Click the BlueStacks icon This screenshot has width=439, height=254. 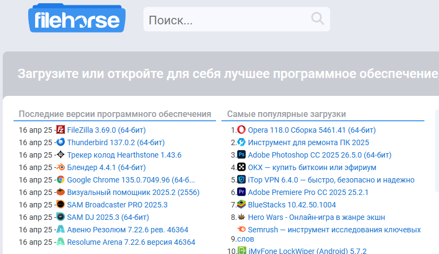[241, 204]
